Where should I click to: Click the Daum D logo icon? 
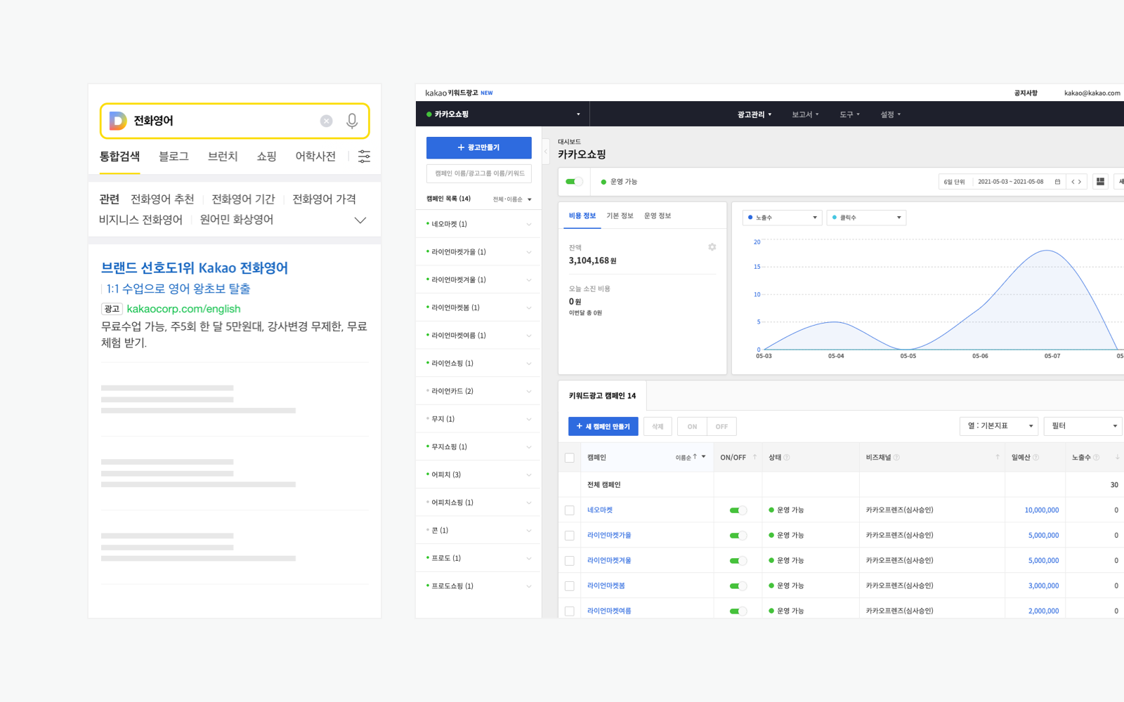(x=118, y=121)
